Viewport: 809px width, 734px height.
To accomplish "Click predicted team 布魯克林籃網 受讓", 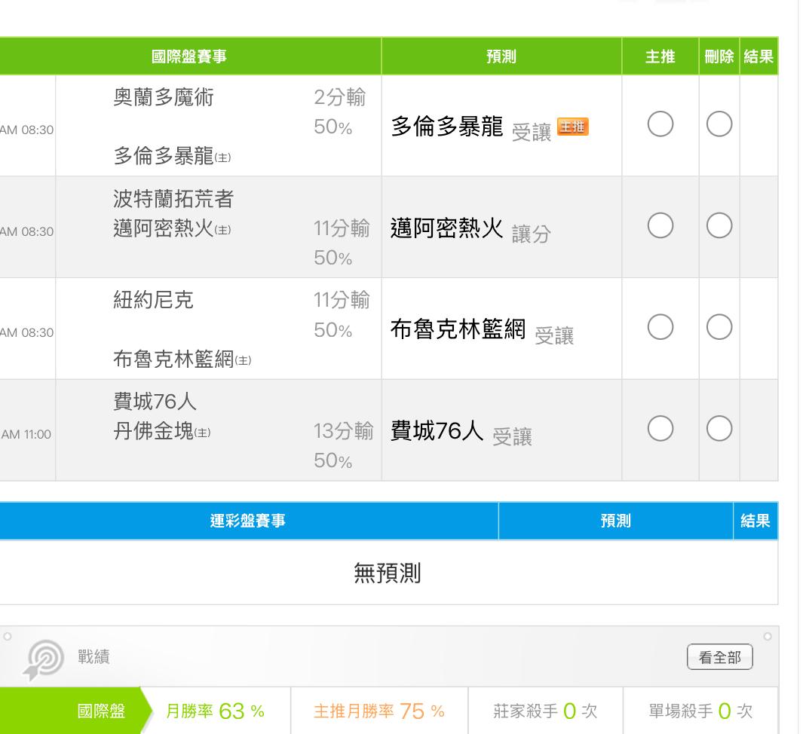I will pyautogui.click(x=483, y=331).
